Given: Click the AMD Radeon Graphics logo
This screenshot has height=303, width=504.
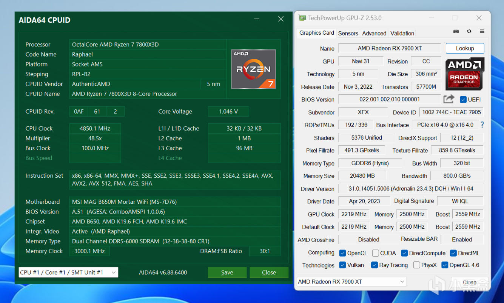Looking at the screenshot, I should 465,74.
